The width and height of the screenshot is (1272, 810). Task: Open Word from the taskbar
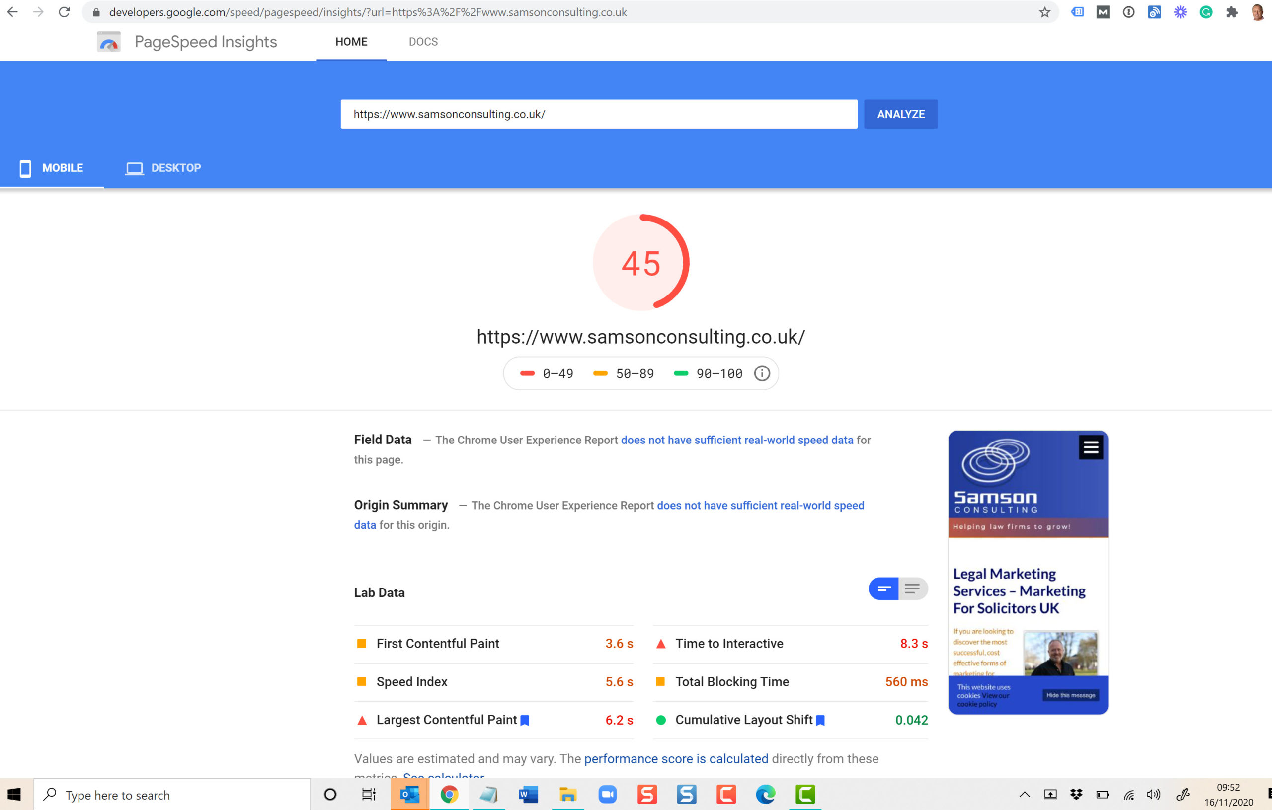[528, 794]
